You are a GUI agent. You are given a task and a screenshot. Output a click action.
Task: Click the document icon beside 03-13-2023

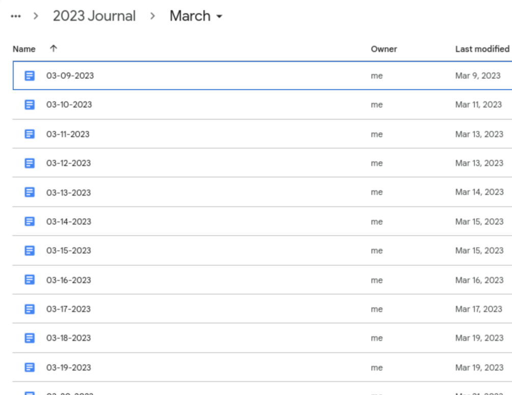coord(30,192)
